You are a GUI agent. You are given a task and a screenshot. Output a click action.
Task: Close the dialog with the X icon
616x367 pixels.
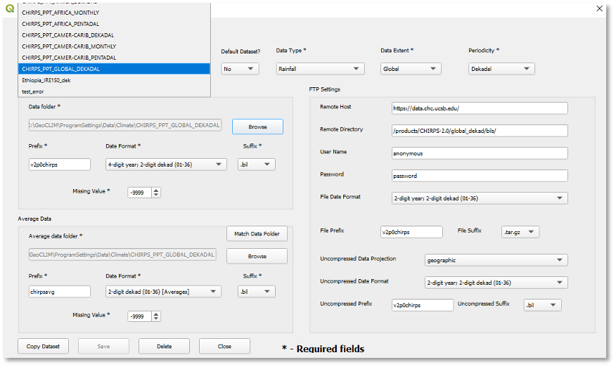tap(600, 9)
